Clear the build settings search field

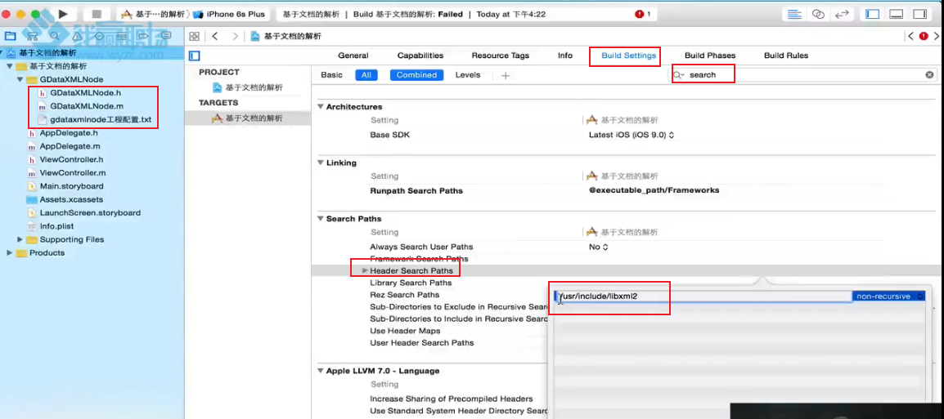[x=929, y=74]
